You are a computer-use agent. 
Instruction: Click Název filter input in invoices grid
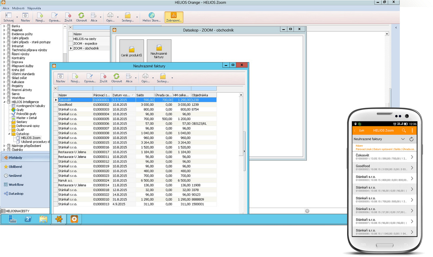(x=75, y=88)
